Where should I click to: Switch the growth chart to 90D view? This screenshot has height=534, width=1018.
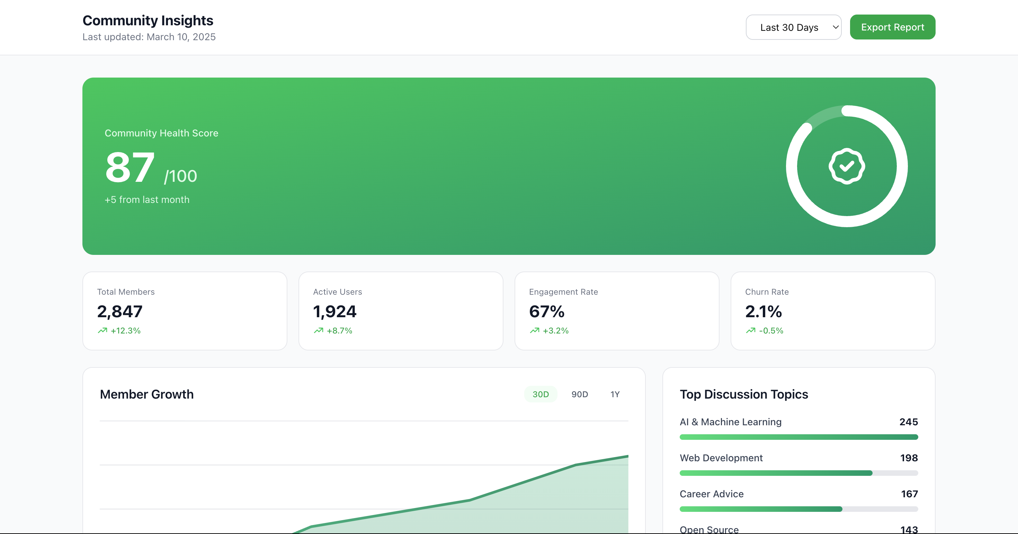coord(579,394)
